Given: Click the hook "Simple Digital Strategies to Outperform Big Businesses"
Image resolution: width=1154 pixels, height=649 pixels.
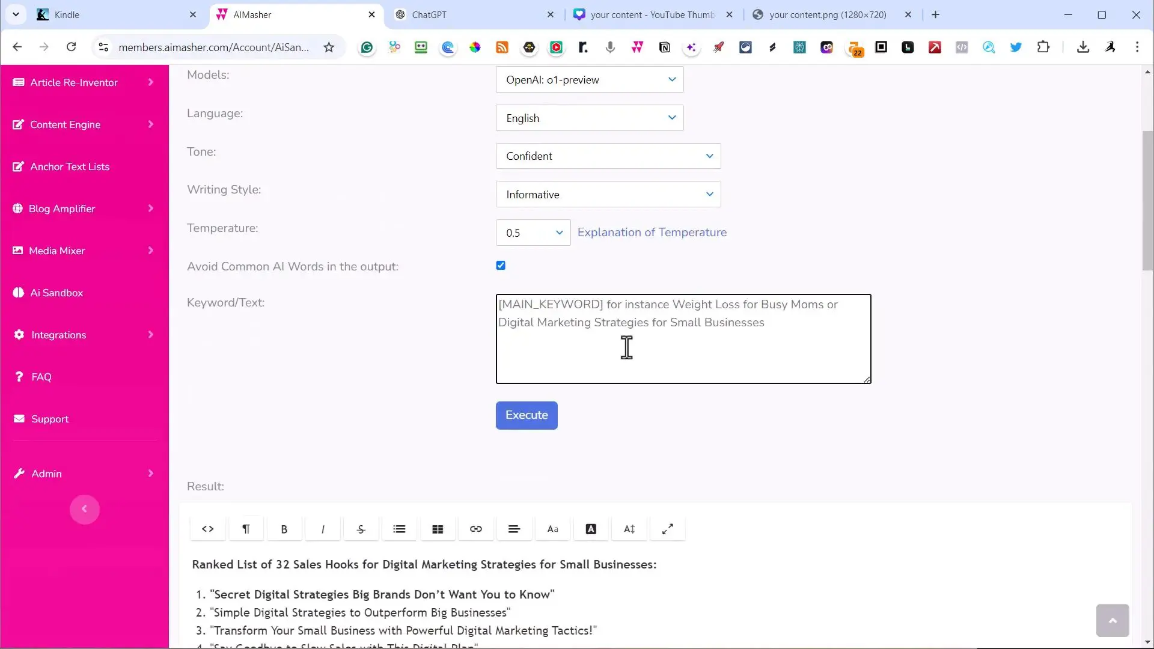Looking at the screenshot, I should (360, 612).
